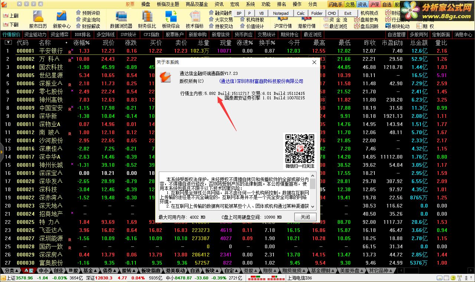The width and height of the screenshot is (475, 282).
Task: Click the QR code in the about dialog
Action: 299,148
